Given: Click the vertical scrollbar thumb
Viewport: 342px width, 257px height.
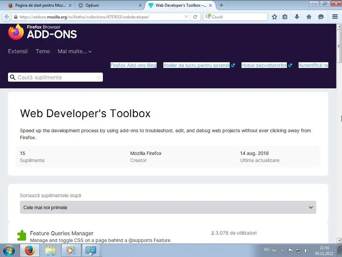Looking at the screenshot, I should [x=339, y=46].
